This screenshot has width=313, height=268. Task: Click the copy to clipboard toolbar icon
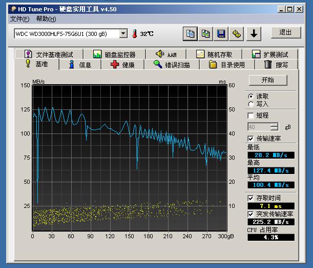click(x=191, y=34)
